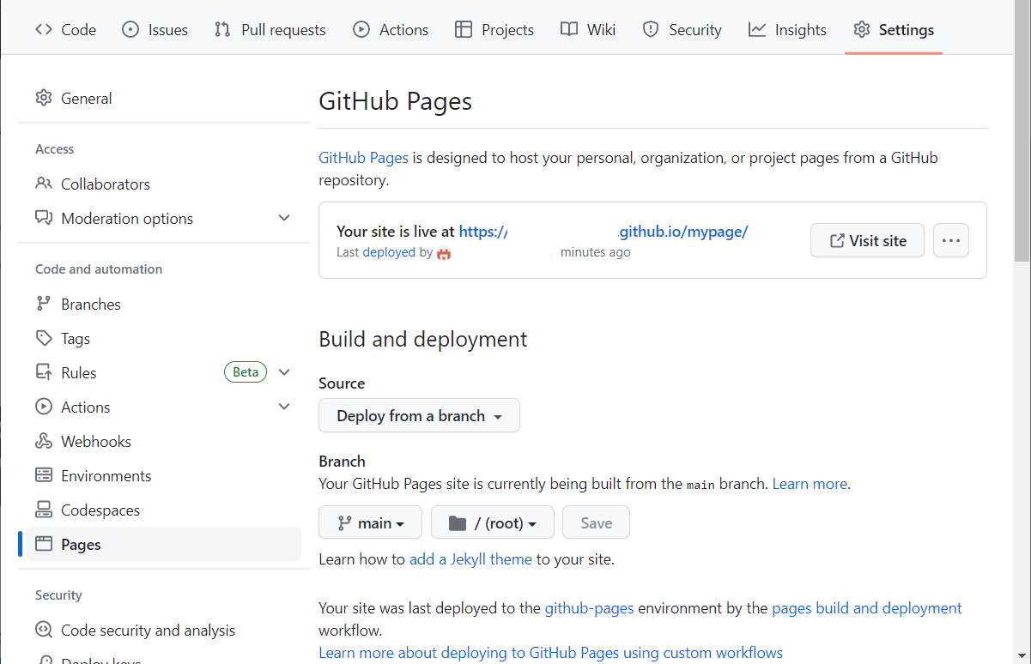
Task: Open the Wiki tab
Action: pyautogui.click(x=588, y=29)
